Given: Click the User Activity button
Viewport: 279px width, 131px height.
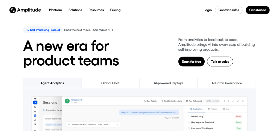Looking at the screenshot, I should tap(150, 101).
